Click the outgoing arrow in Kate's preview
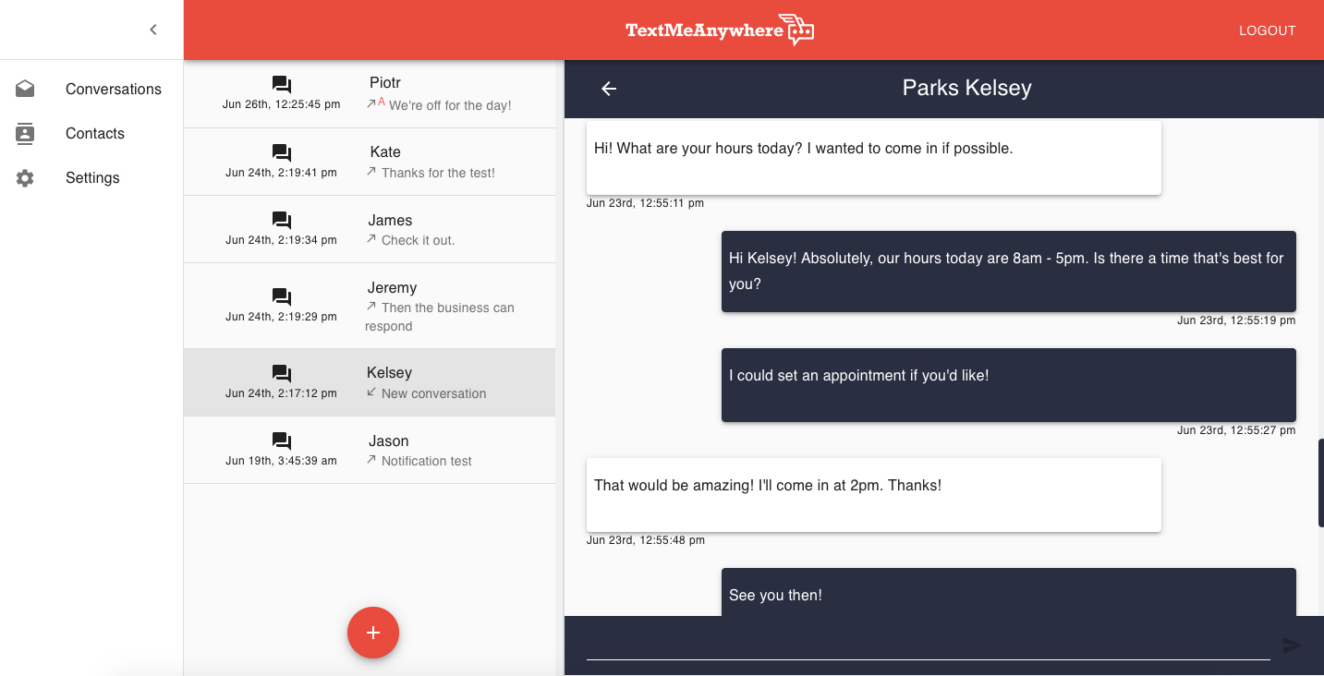 point(371,172)
